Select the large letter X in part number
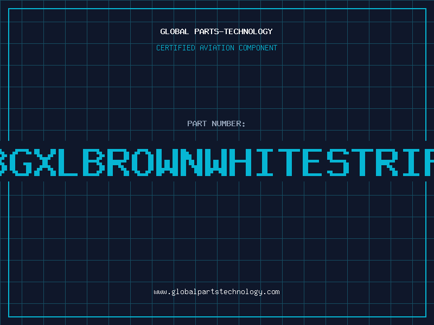The width and height of the screenshot is (434, 325). tap(45, 162)
